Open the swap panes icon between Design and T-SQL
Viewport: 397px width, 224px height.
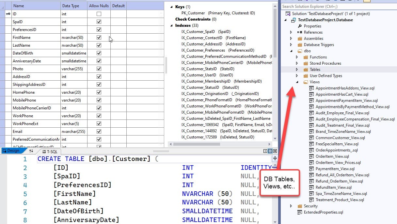pyautogui.click(x=31, y=151)
